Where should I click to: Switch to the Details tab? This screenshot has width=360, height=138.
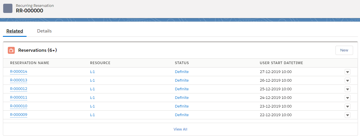tap(44, 31)
